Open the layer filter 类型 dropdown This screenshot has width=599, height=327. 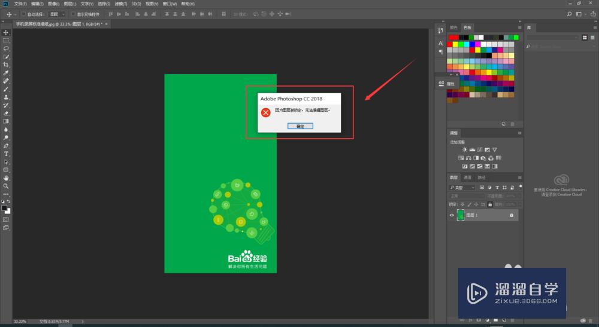(x=462, y=188)
